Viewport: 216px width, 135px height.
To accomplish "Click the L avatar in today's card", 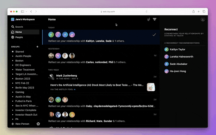I will coord(58,35).
